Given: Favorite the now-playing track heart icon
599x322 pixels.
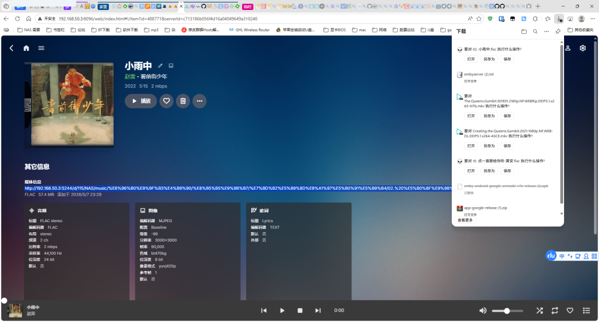Looking at the screenshot, I should pos(570,311).
